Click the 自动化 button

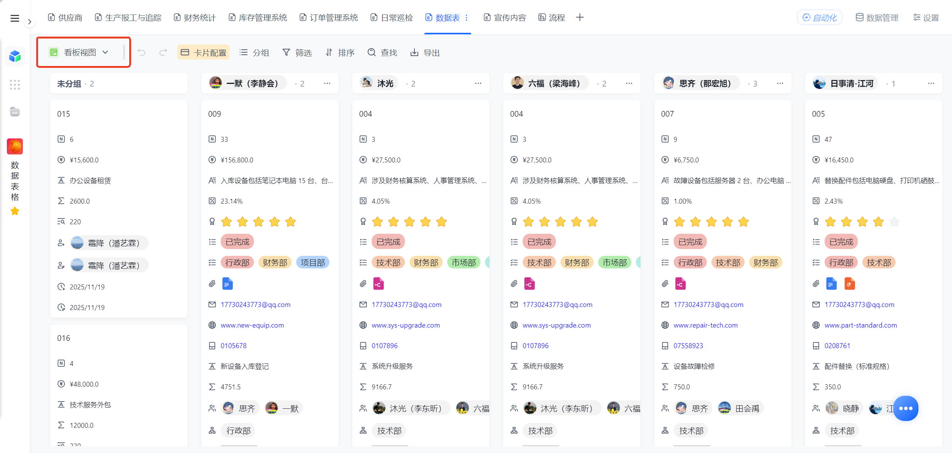pos(820,18)
